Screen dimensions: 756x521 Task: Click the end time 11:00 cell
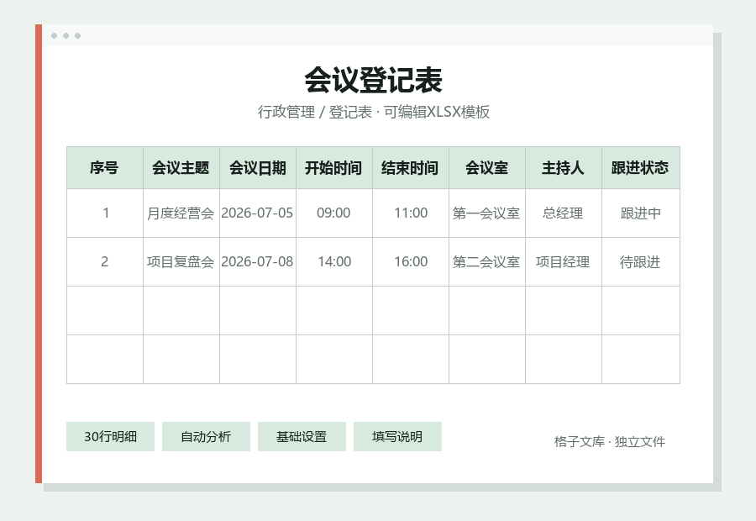pos(411,213)
